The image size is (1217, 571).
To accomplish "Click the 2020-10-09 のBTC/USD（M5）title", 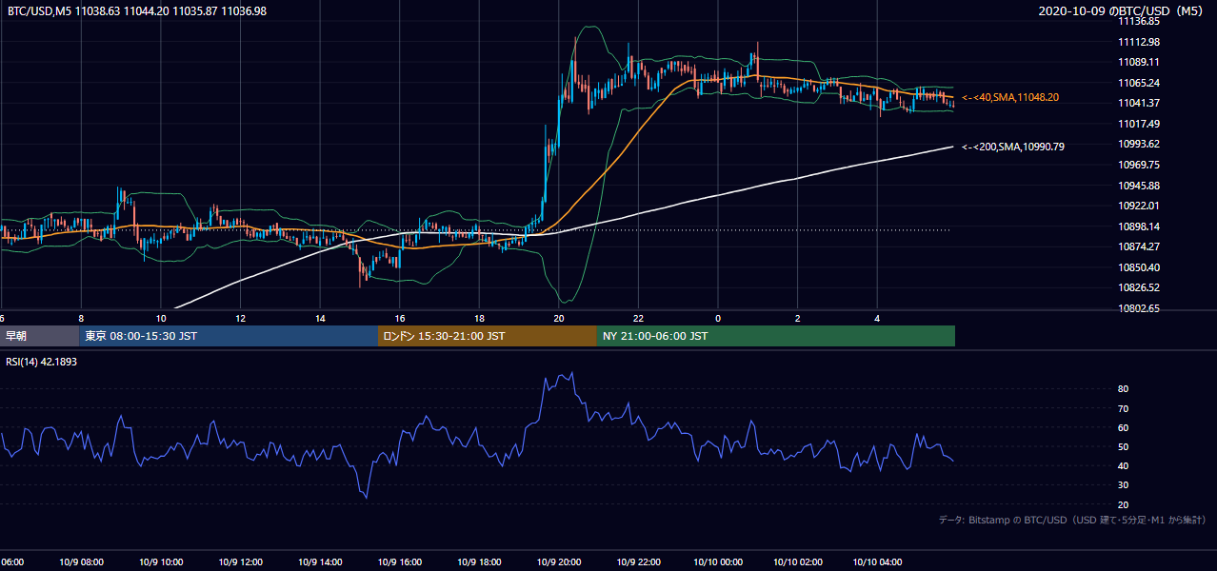I will (x=1124, y=10).
